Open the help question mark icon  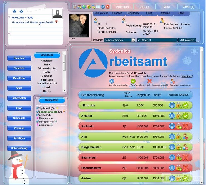103,7
